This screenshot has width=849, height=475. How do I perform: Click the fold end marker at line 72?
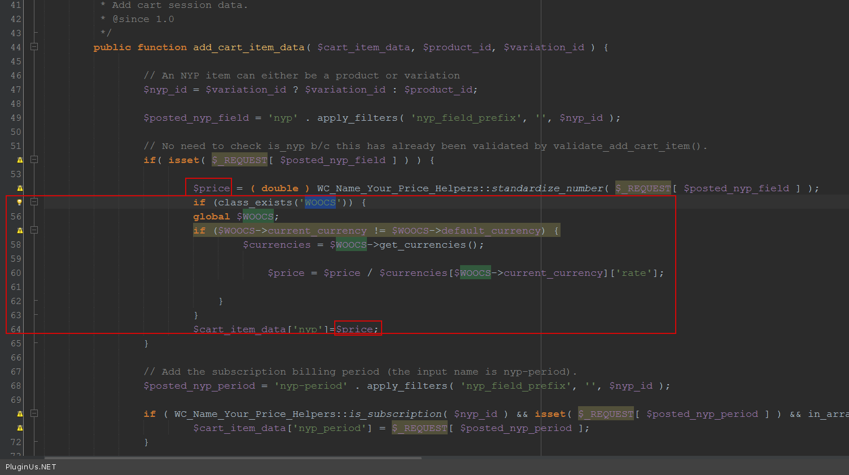click(x=35, y=441)
